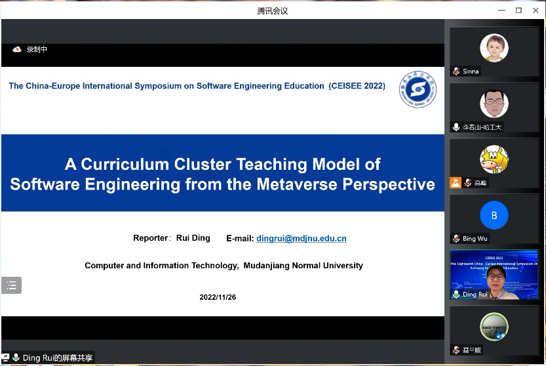Click the microphone icon beside 李春山-哈工大

tap(456, 127)
